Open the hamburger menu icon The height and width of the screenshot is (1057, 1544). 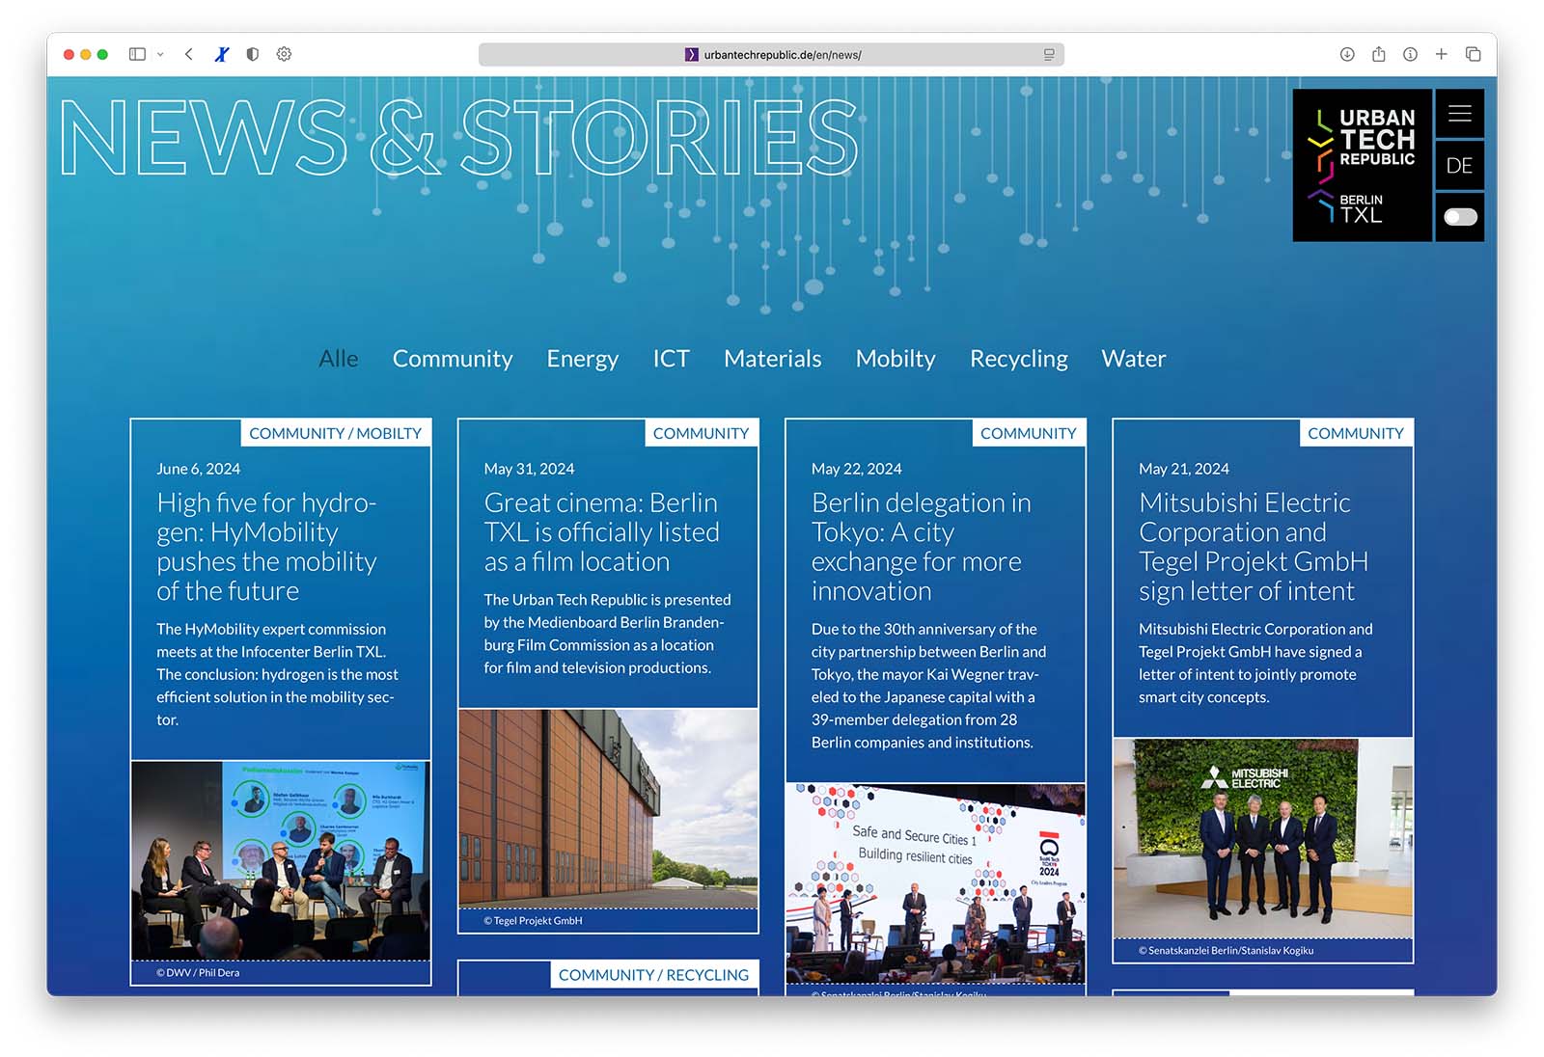[1460, 114]
